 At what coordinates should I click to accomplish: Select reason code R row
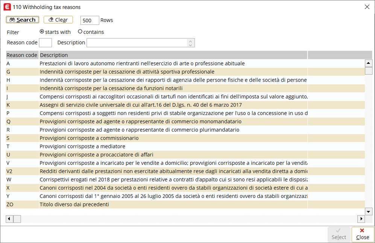coord(185,130)
